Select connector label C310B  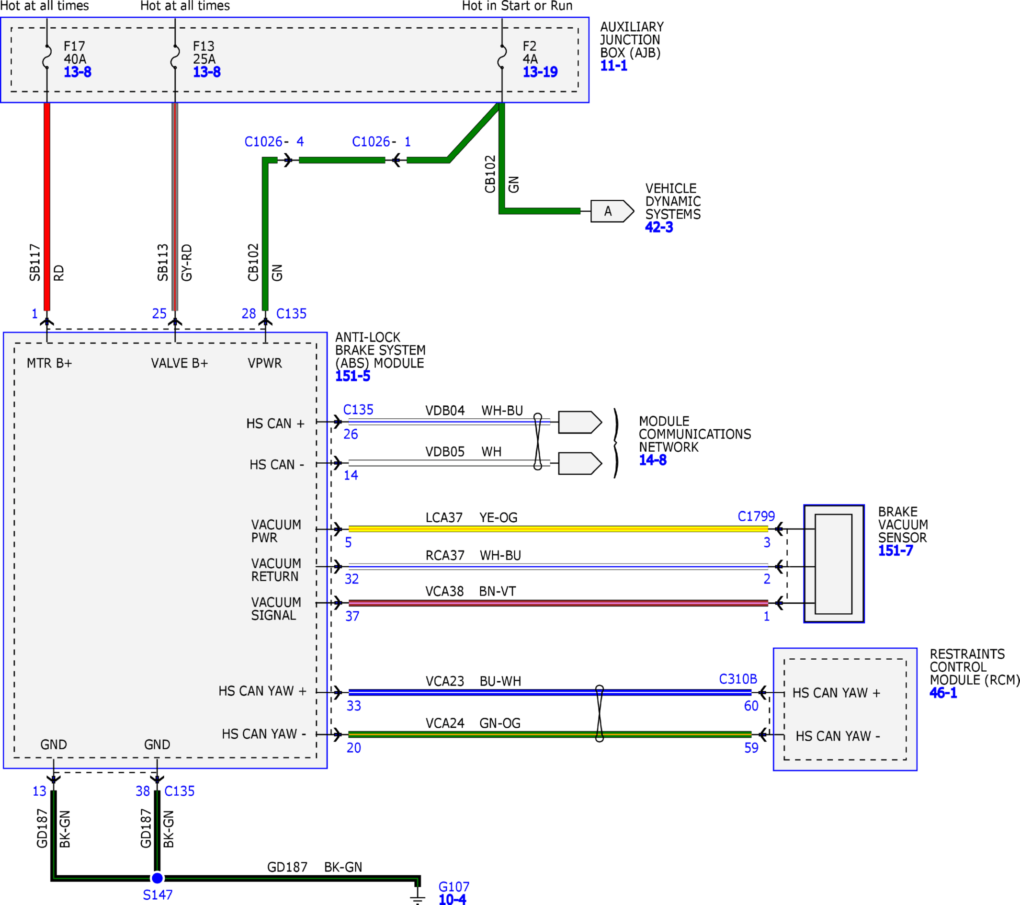coord(738,679)
